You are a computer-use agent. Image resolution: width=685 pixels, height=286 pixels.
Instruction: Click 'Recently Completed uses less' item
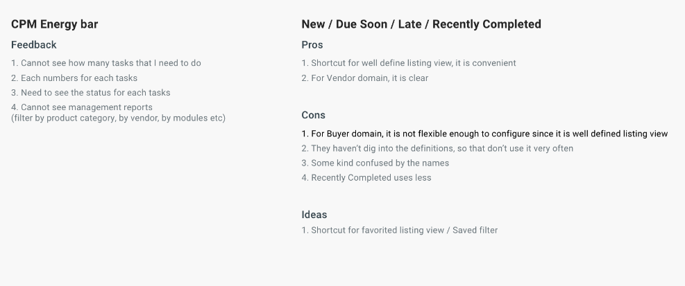coord(366,178)
